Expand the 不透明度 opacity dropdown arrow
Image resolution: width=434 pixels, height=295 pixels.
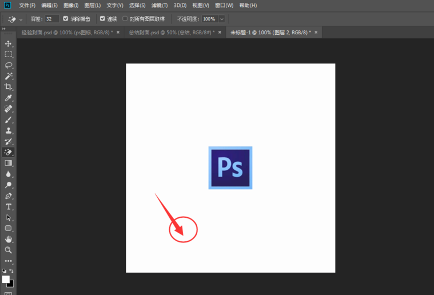click(222, 19)
